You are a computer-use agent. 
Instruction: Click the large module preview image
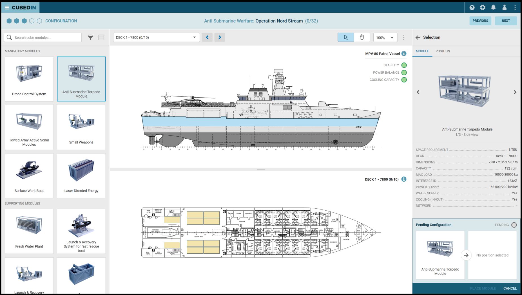[465, 91]
